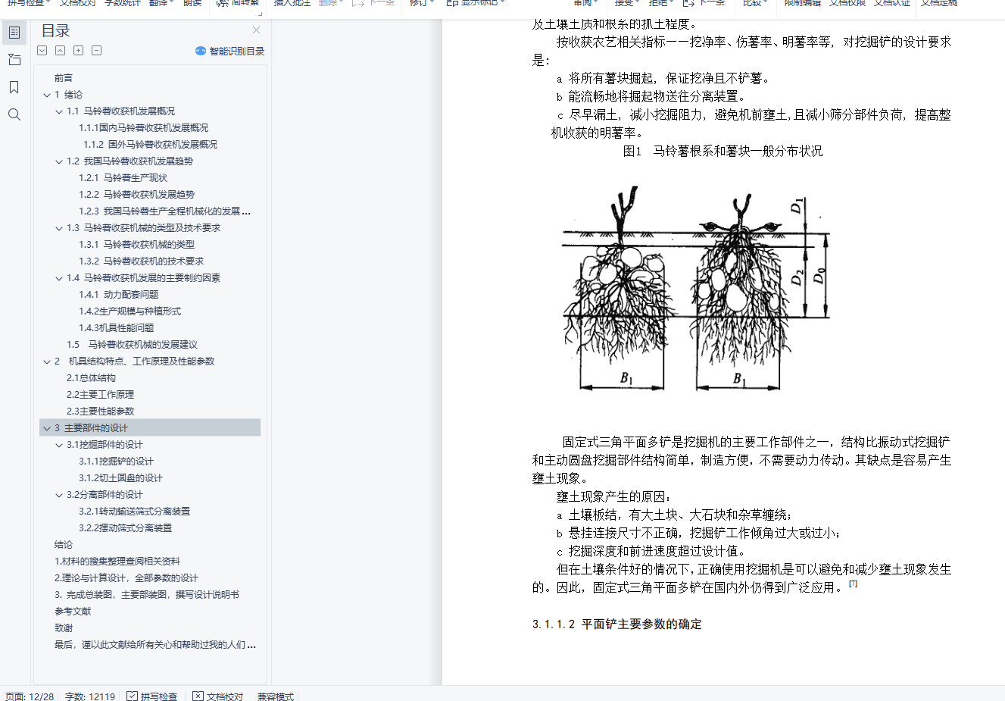Collapse the '1.3 马铃薯收获机械的类型及技术要求' node
This screenshot has width=1005, height=701.
point(59,228)
